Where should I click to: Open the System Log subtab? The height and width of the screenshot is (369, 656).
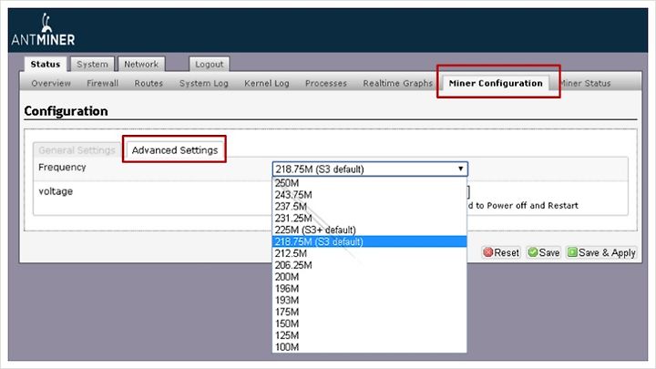click(x=204, y=83)
